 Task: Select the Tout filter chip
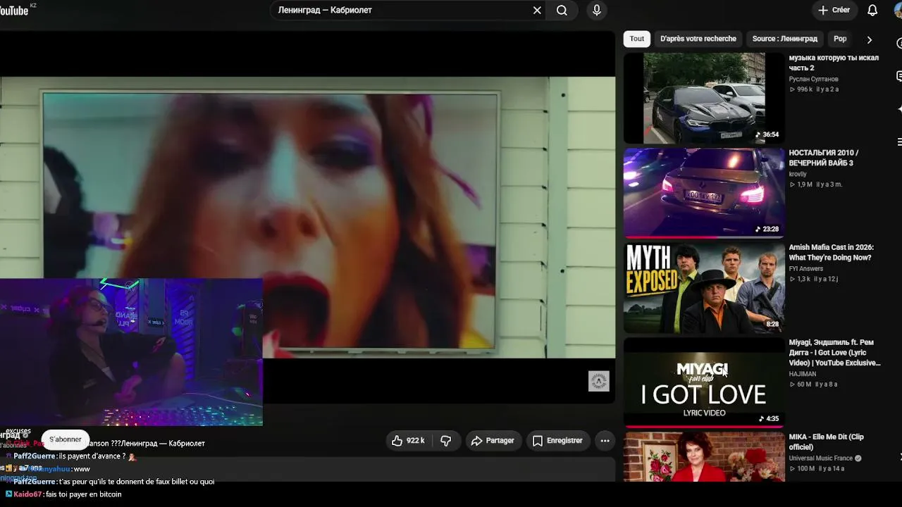(637, 39)
